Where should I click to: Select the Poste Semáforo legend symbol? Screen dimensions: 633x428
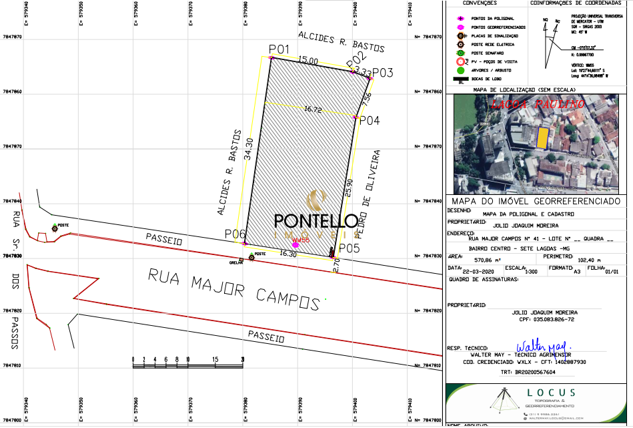[460, 53]
